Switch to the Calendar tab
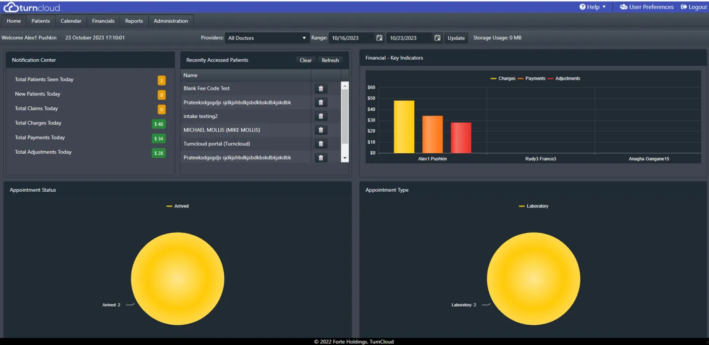Image resolution: width=709 pixels, height=345 pixels. coord(71,21)
